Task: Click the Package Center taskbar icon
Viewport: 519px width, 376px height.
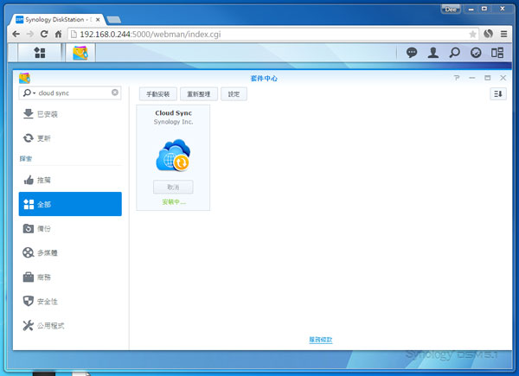Action: (80, 53)
